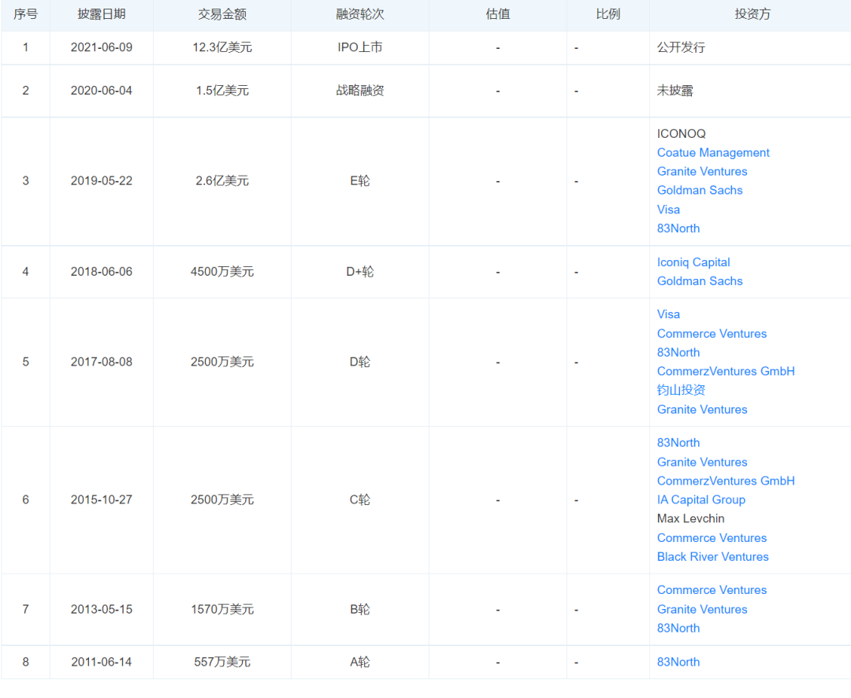Select the 估值 column header
851x698 pixels.
pos(498,15)
